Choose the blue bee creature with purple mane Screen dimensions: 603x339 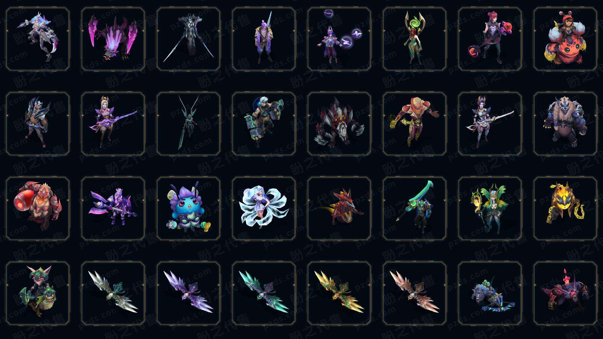188,208
